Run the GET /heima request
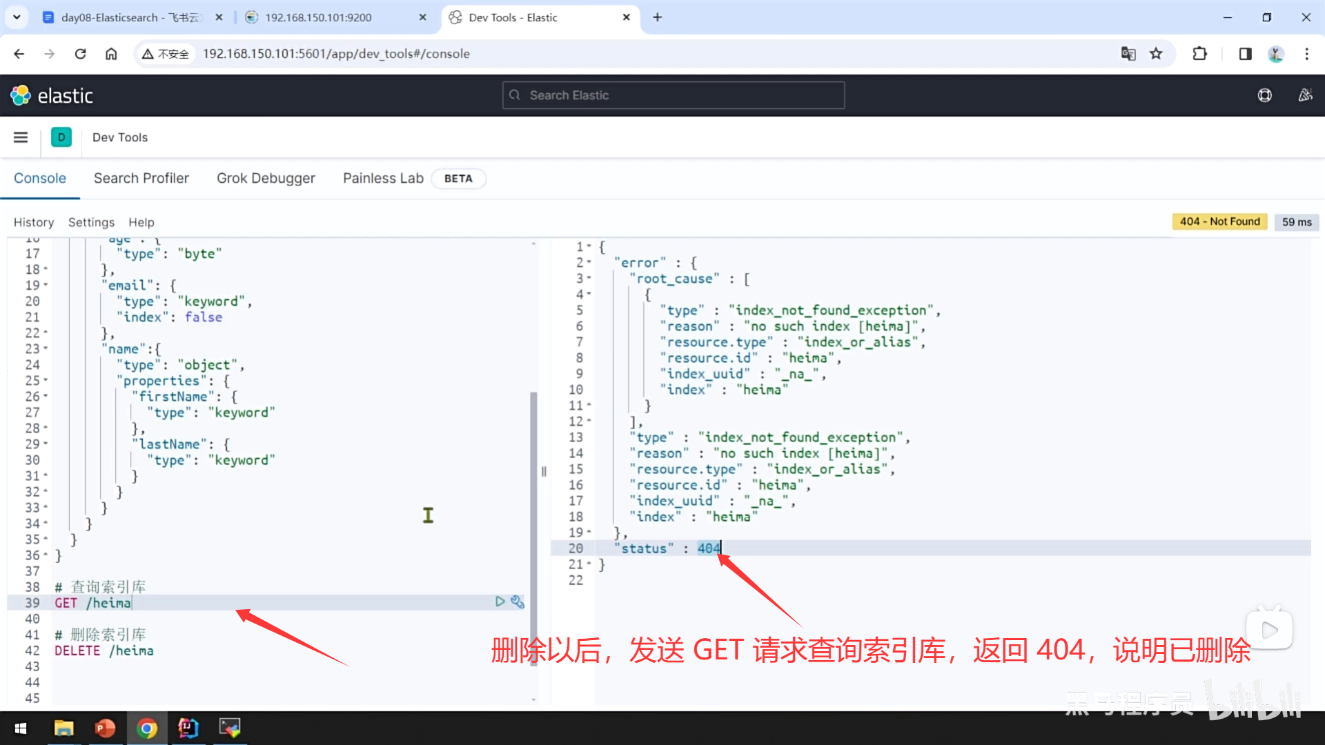Image resolution: width=1325 pixels, height=745 pixels. click(500, 602)
